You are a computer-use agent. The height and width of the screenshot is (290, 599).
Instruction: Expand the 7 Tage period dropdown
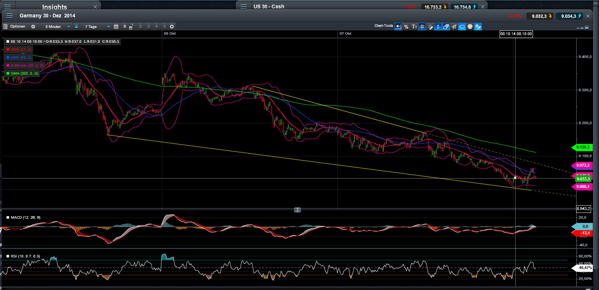click(x=97, y=27)
